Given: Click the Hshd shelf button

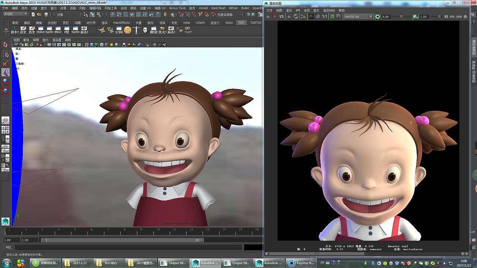Looking at the screenshot, I should point(40,30).
